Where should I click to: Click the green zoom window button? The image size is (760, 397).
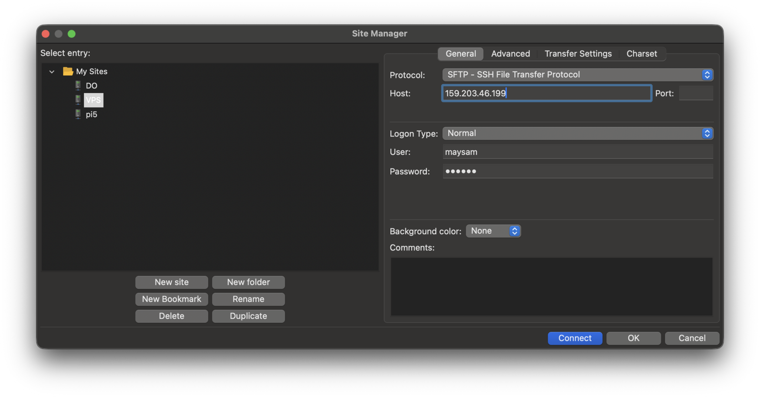72,34
